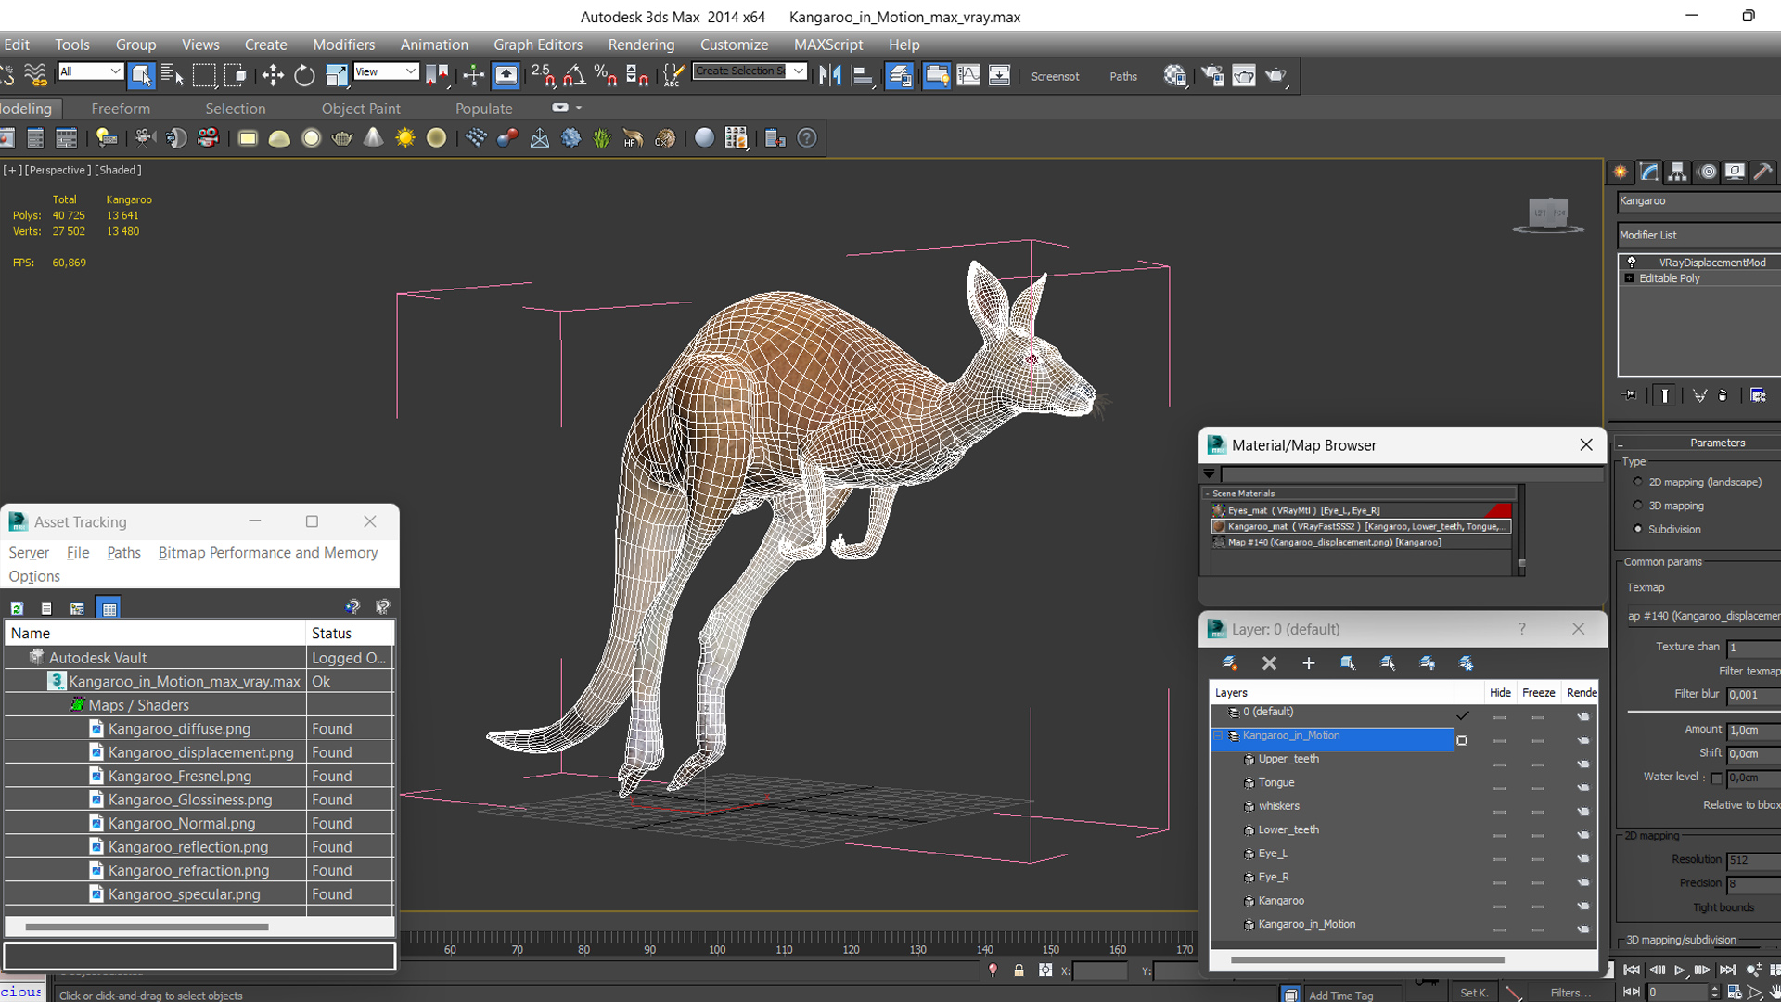This screenshot has width=1781, height=1002.
Task: Open the Utilities panel tab
Action: coord(1763,172)
